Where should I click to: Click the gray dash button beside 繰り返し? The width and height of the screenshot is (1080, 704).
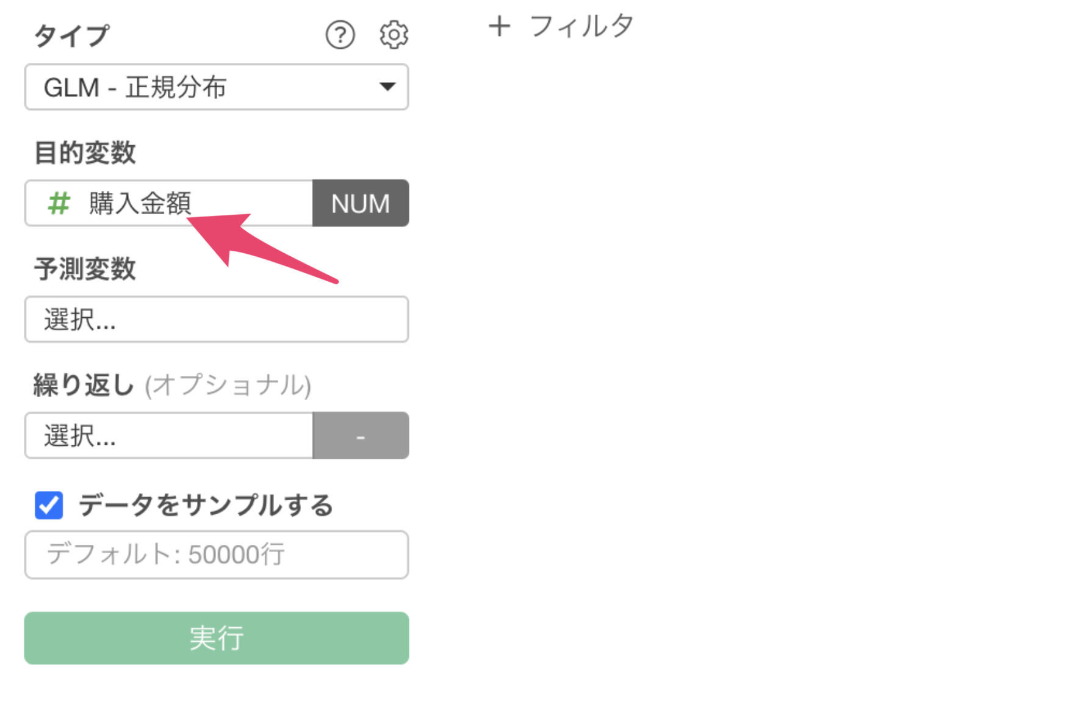click(x=361, y=436)
